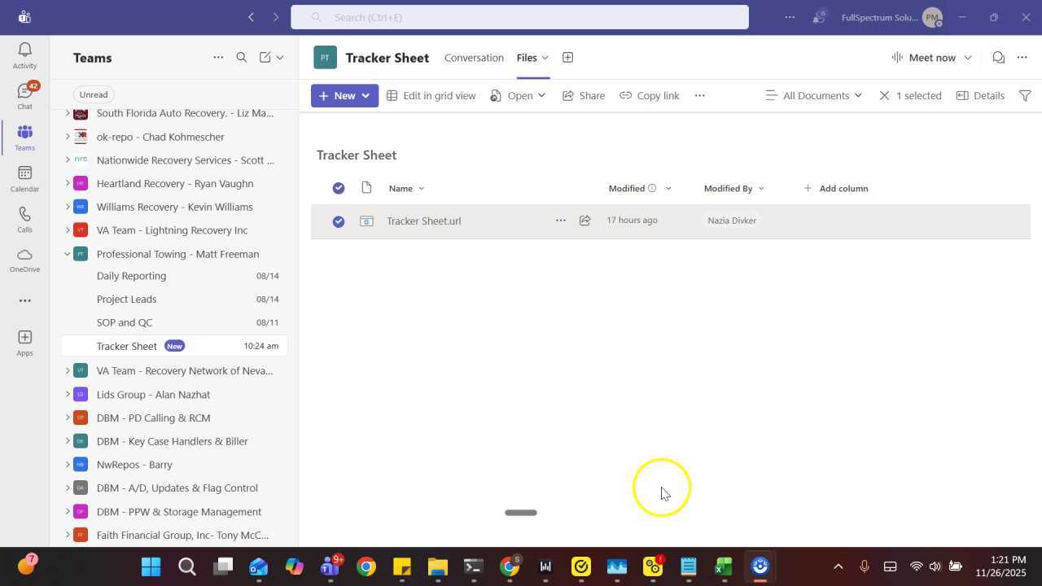The width and height of the screenshot is (1042, 586).
Task: Launch Excel from the taskbar
Action: (724, 566)
